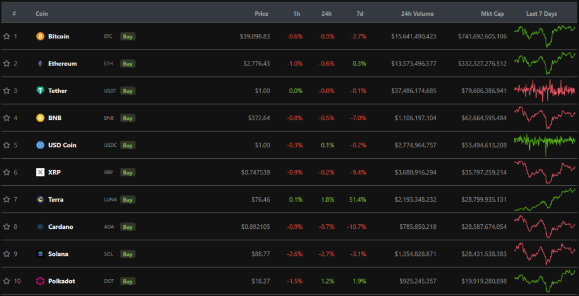579x296 pixels.
Task: Star Solana as a favorite
Action: [7, 254]
